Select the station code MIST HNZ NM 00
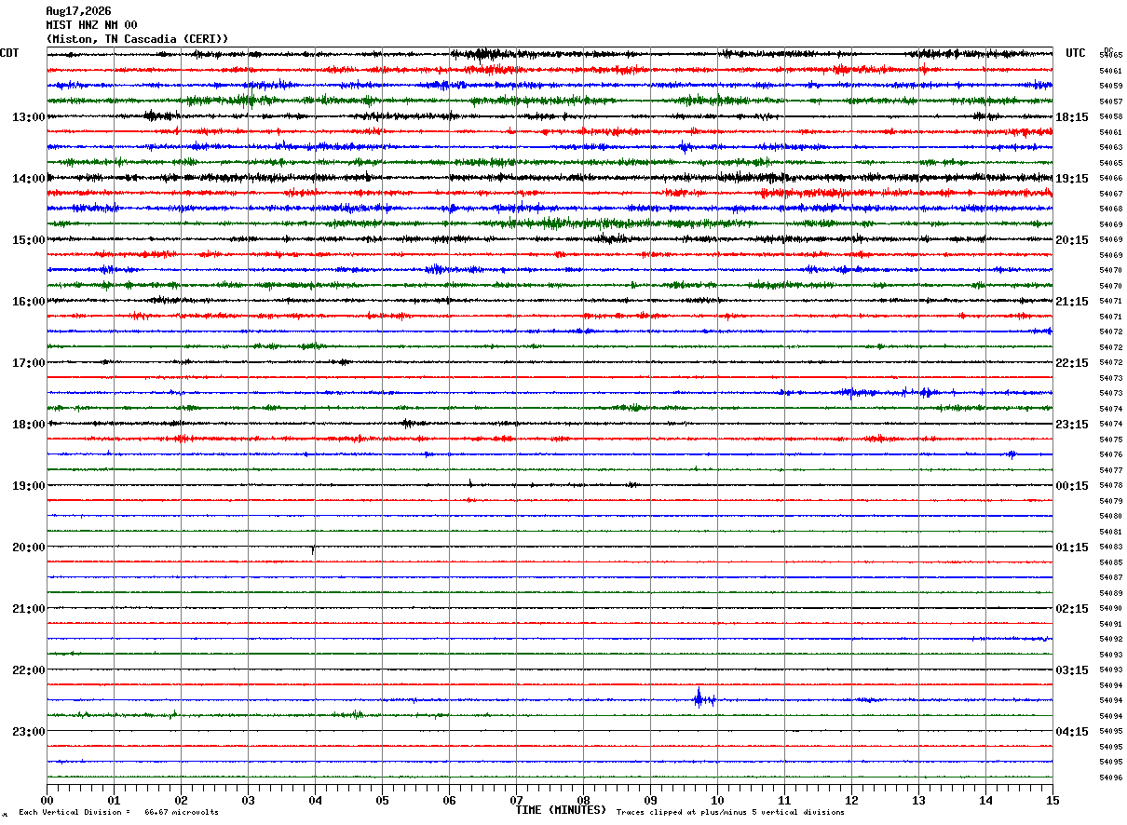Screen dimensions: 1127x825 [x=91, y=25]
